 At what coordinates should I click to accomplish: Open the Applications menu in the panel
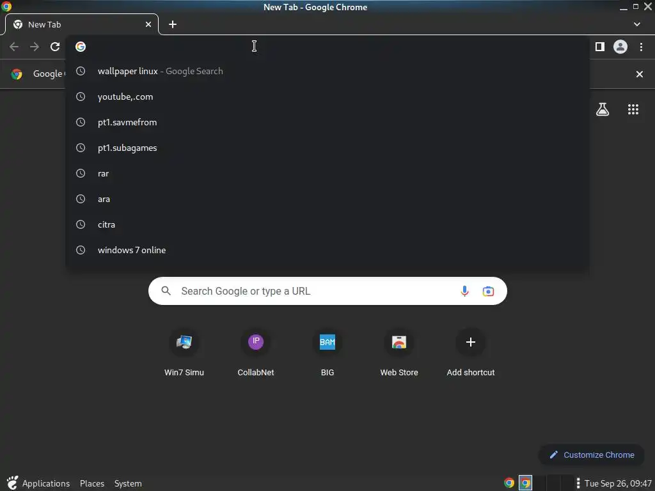pos(46,483)
